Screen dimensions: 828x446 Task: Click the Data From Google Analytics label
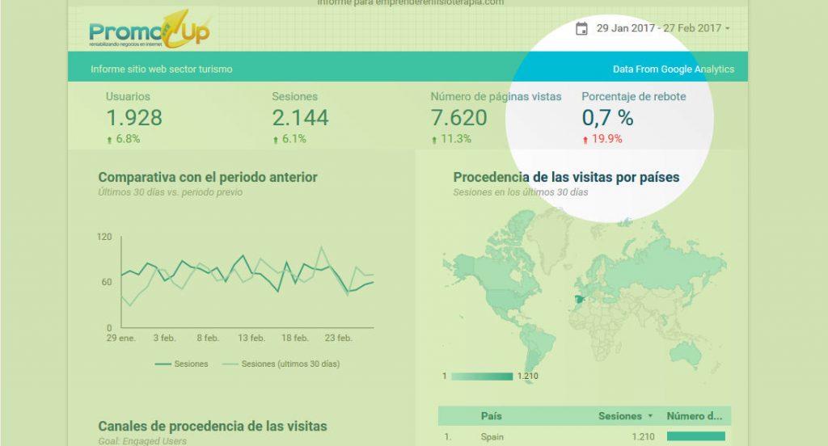point(673,69)
